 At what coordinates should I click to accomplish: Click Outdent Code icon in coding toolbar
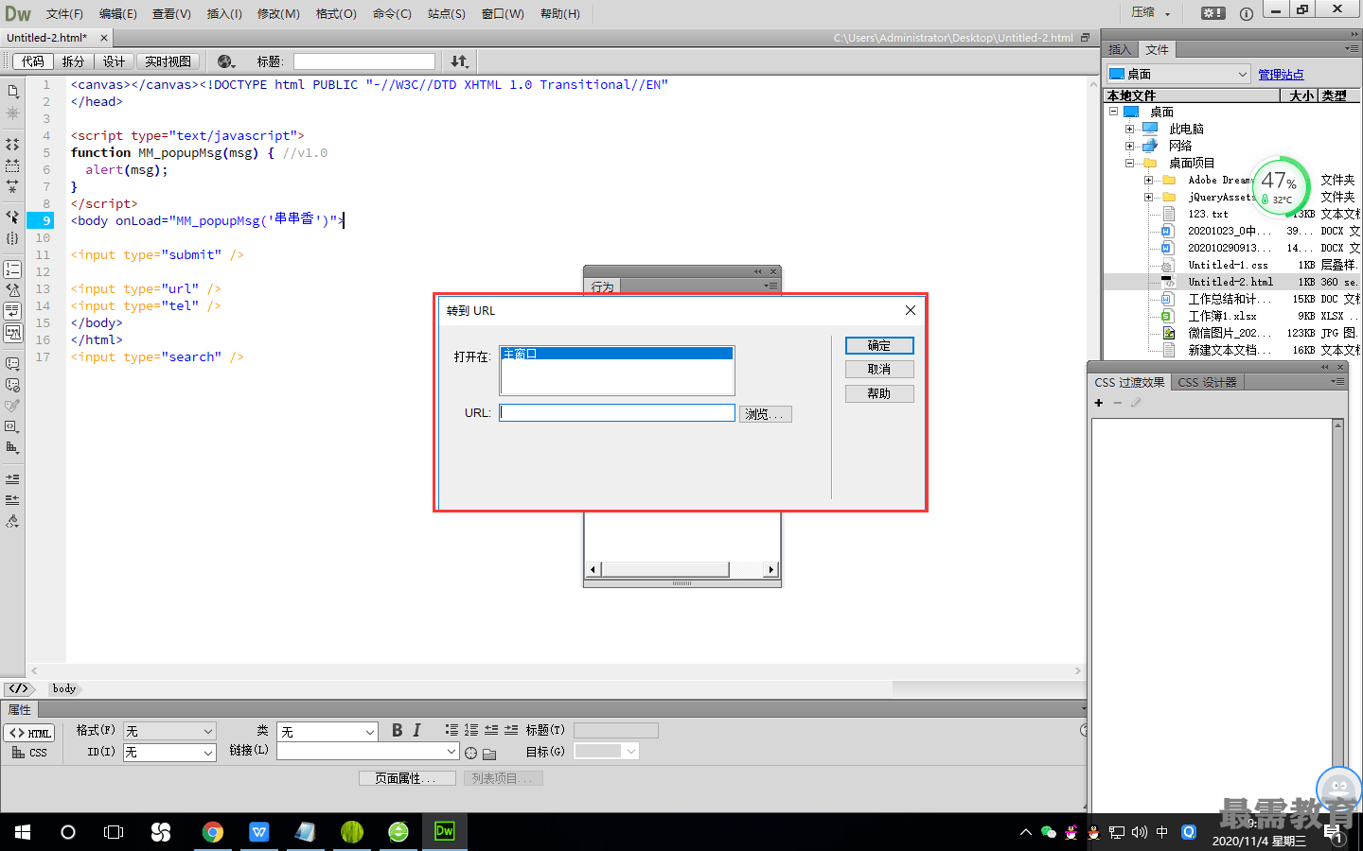click(x=12, y=500)
